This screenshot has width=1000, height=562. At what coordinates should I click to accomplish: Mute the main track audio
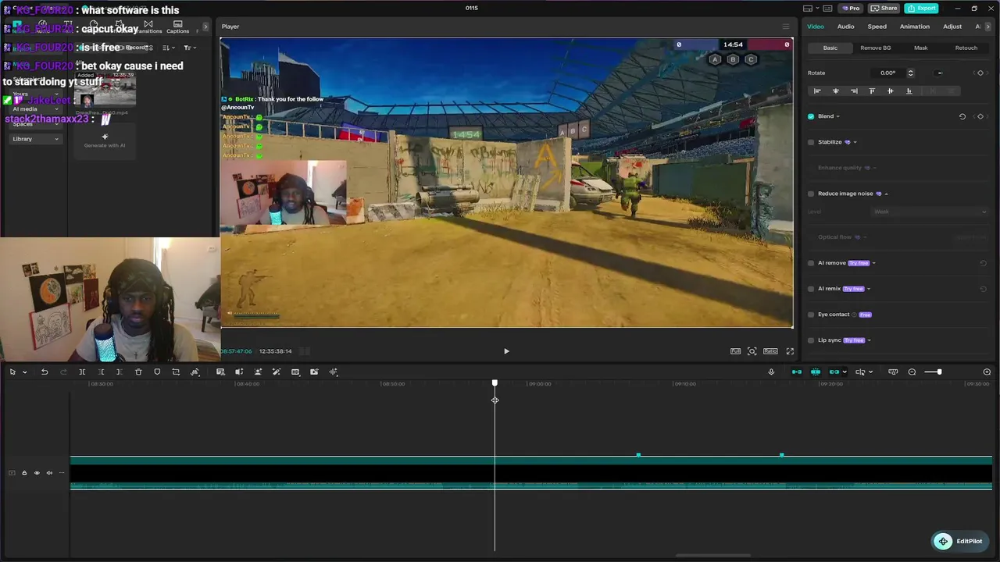[x=49, y=473]
